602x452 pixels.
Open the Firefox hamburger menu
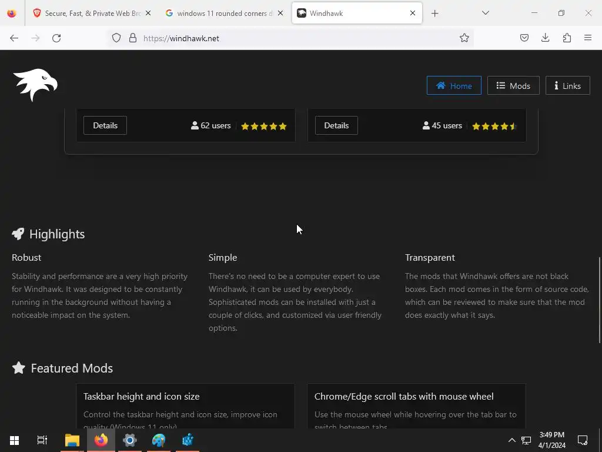(x=588, y=38)
